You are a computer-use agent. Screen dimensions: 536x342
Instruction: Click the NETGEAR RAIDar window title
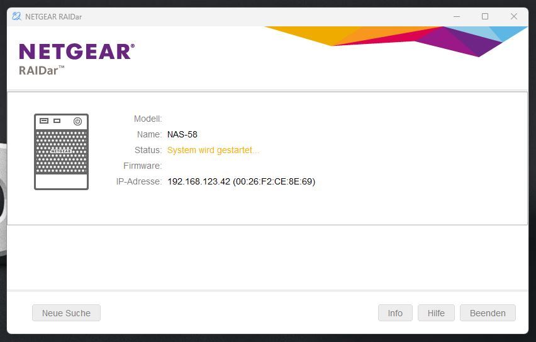[53, 17]
